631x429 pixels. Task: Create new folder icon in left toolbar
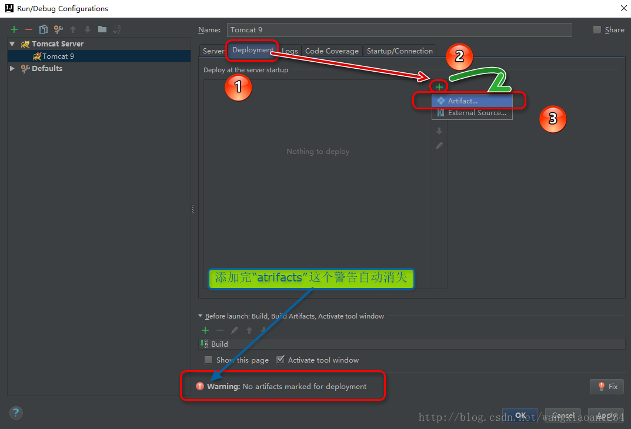click(x=102, y=29)
